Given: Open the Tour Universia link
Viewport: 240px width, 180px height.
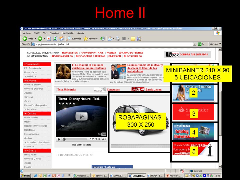Looking at the screenshot, I should click(x=66, y=89).
